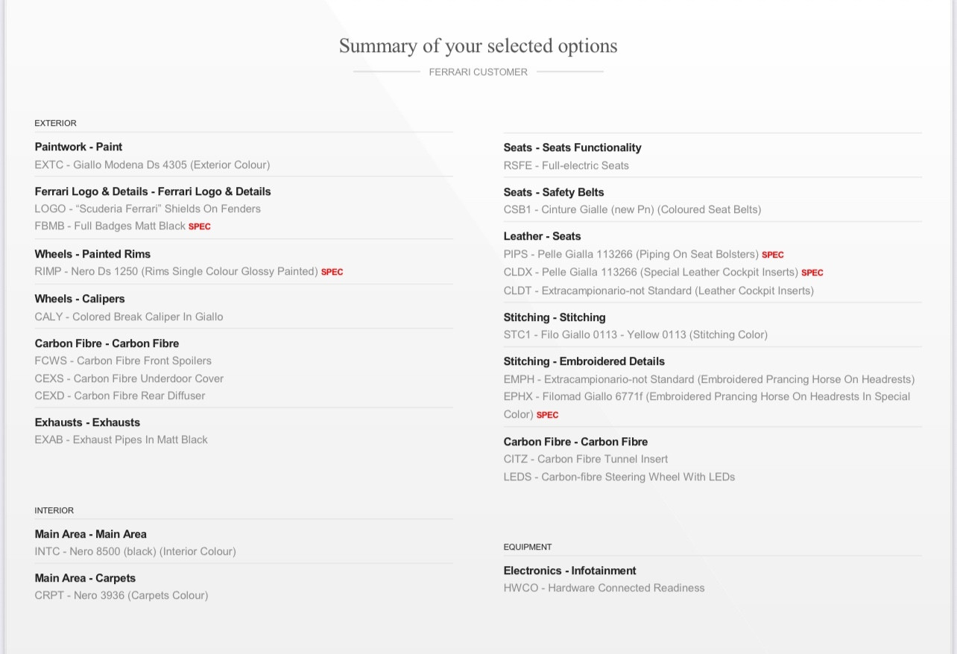Select the CSB1 Cinture Gialle seat belts entry

tap(632, 209)
